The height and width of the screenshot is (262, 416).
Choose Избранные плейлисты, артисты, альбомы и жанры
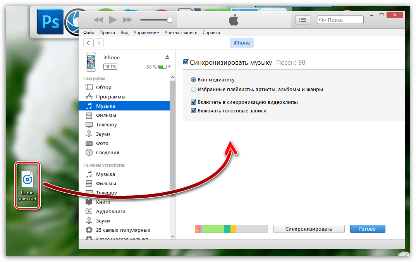point(194,90)
